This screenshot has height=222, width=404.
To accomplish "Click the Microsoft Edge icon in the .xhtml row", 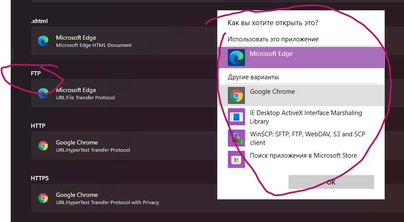I will 43,41.
